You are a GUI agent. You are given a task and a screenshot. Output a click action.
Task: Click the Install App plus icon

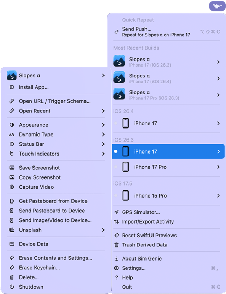[x=12, y=87]
